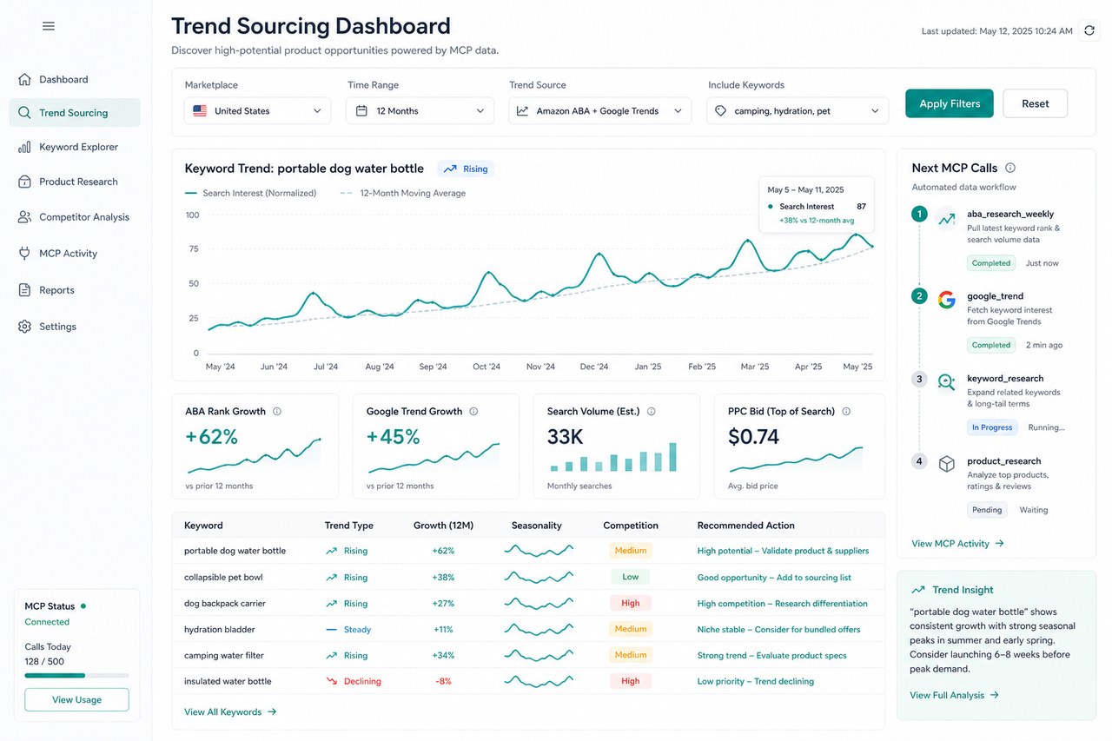
Task: Click the product_research box icon
Action: click(947, 464)
